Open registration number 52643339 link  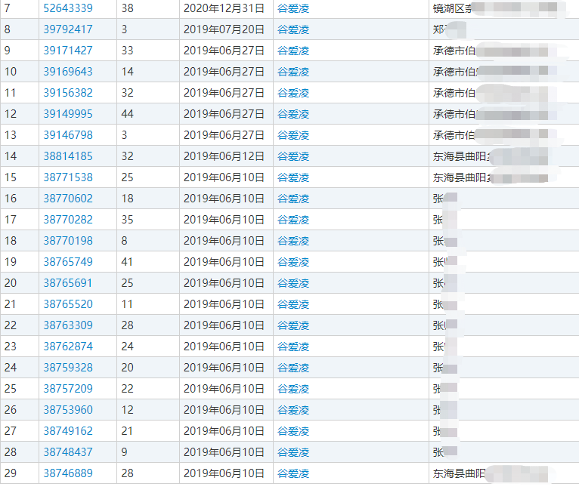pos(68,8)
